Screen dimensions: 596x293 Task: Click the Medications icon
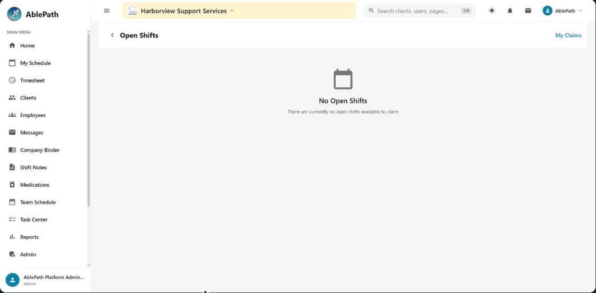pyautogui.click(x=12, y=185)
